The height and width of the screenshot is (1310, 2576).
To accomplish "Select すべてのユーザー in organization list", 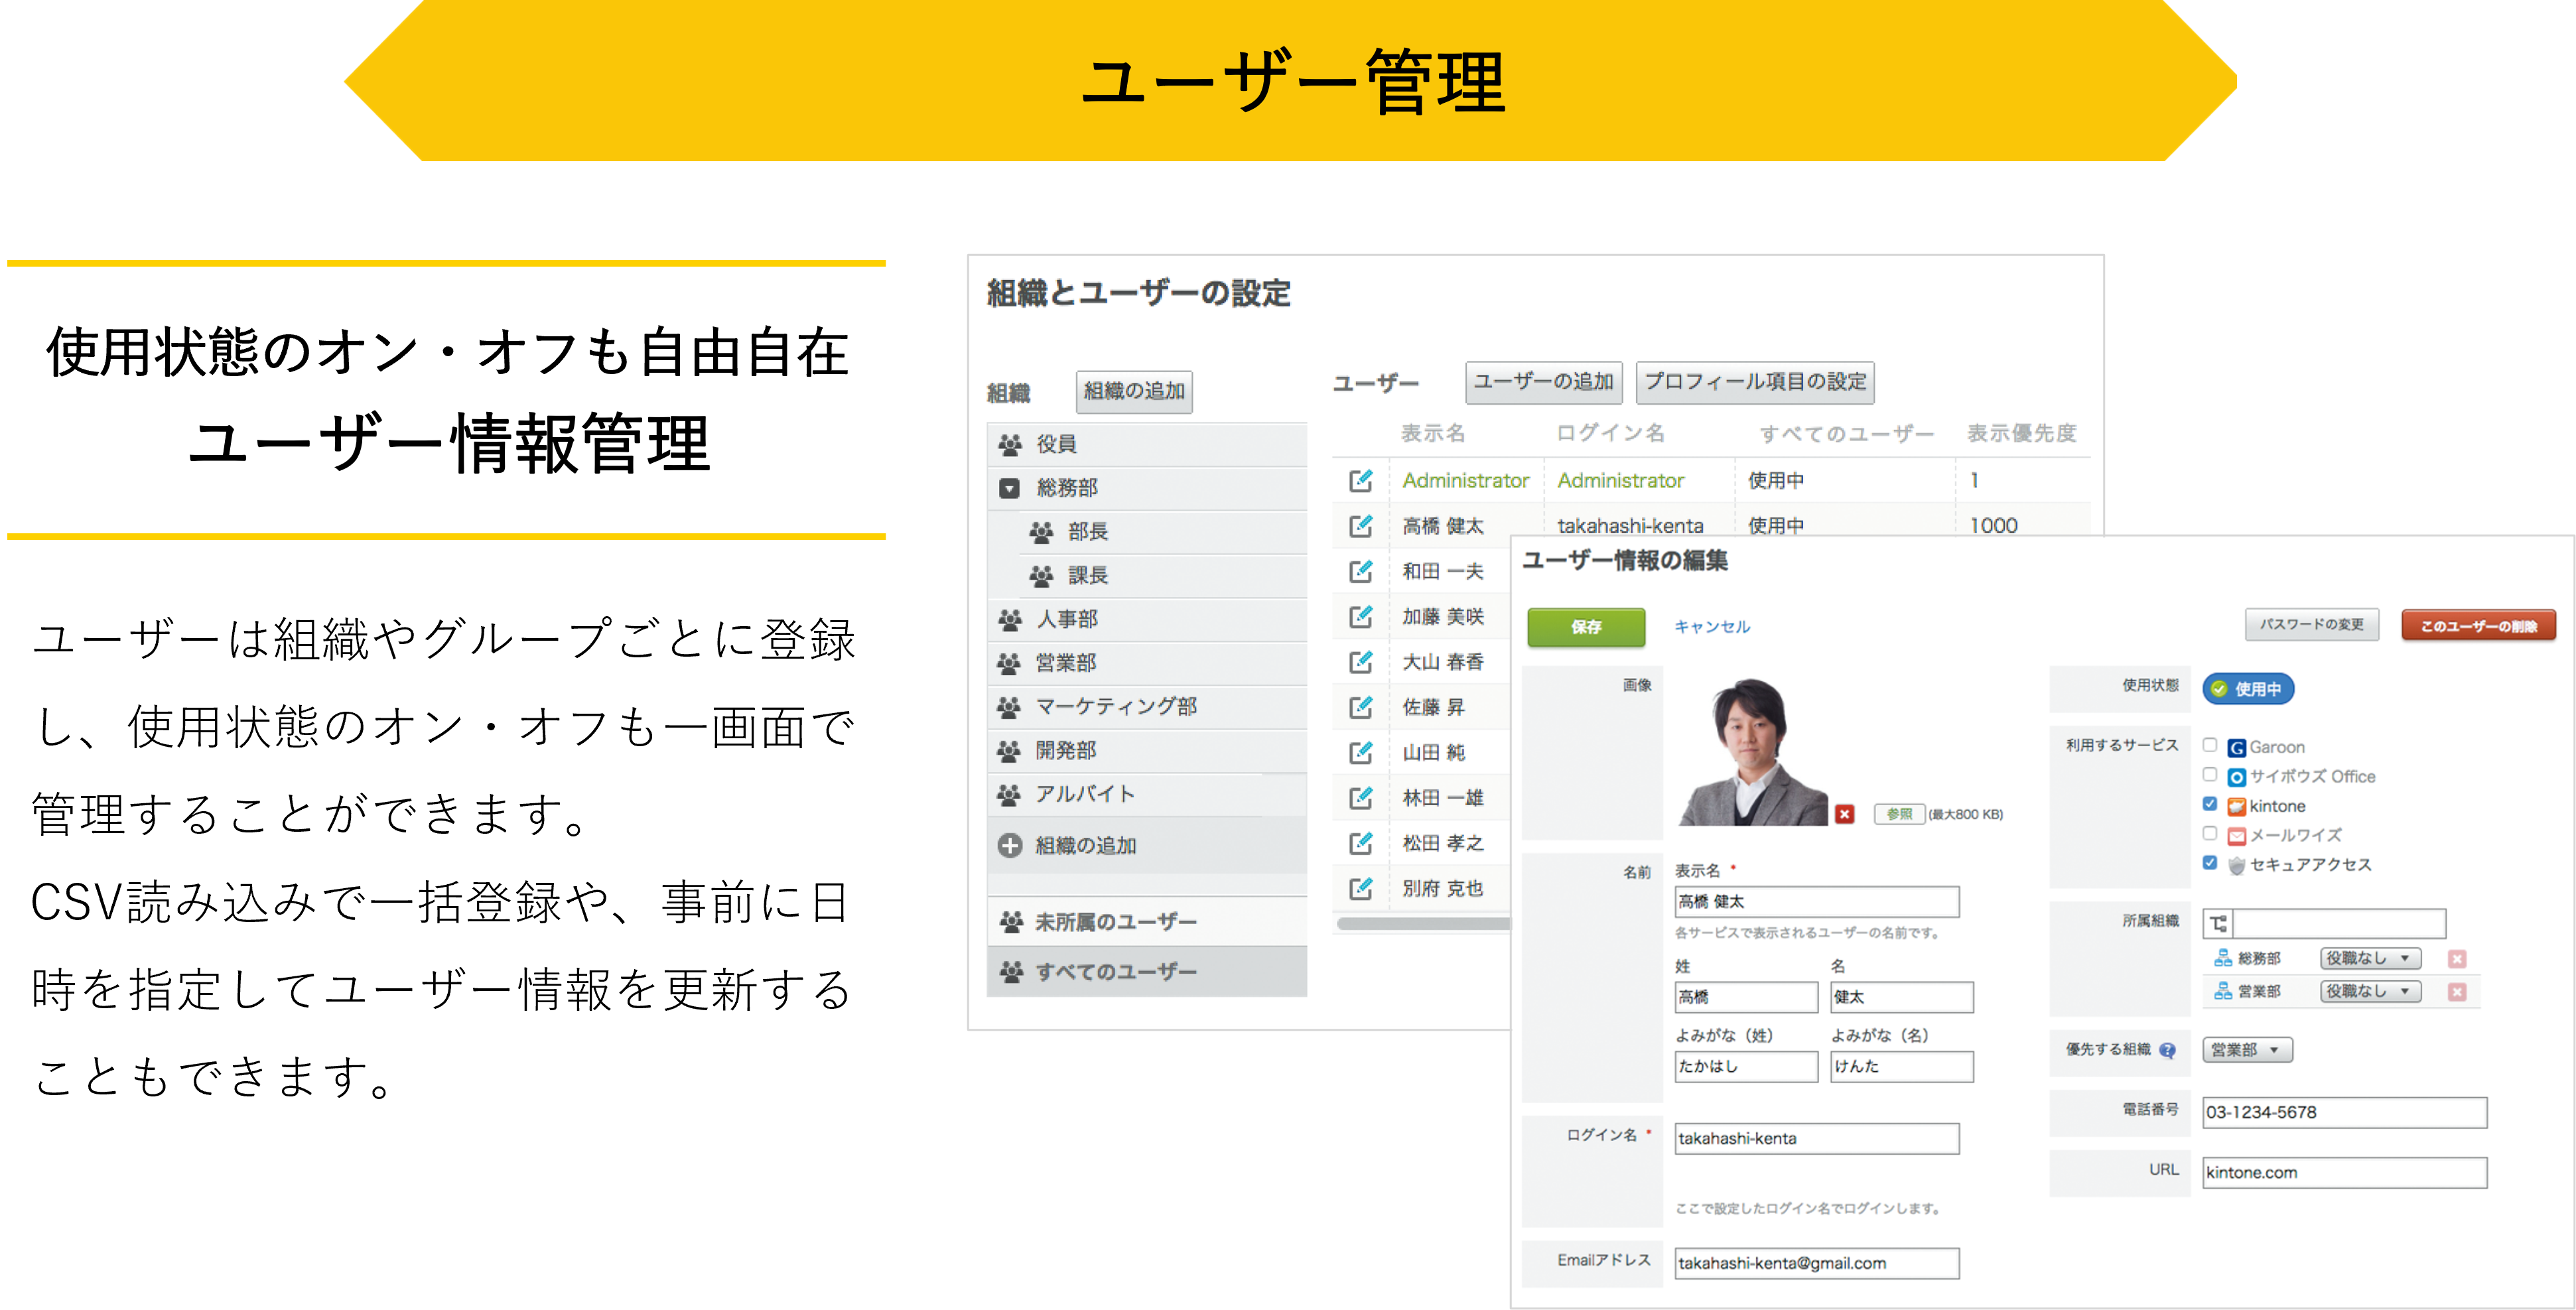I will pos(1115,971).
